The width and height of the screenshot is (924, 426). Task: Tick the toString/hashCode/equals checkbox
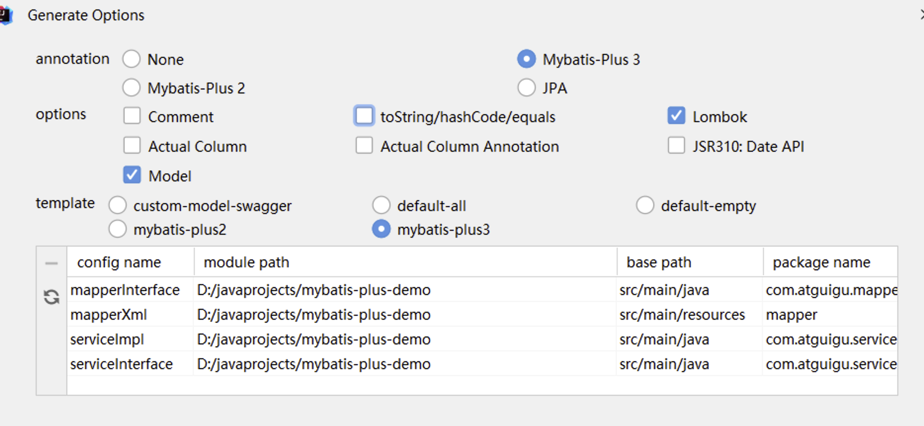(364, 116)
